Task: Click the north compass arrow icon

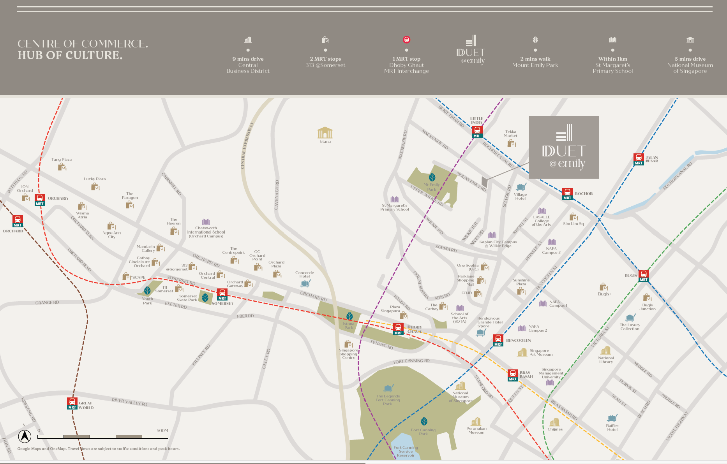Action: click(25, 436)
